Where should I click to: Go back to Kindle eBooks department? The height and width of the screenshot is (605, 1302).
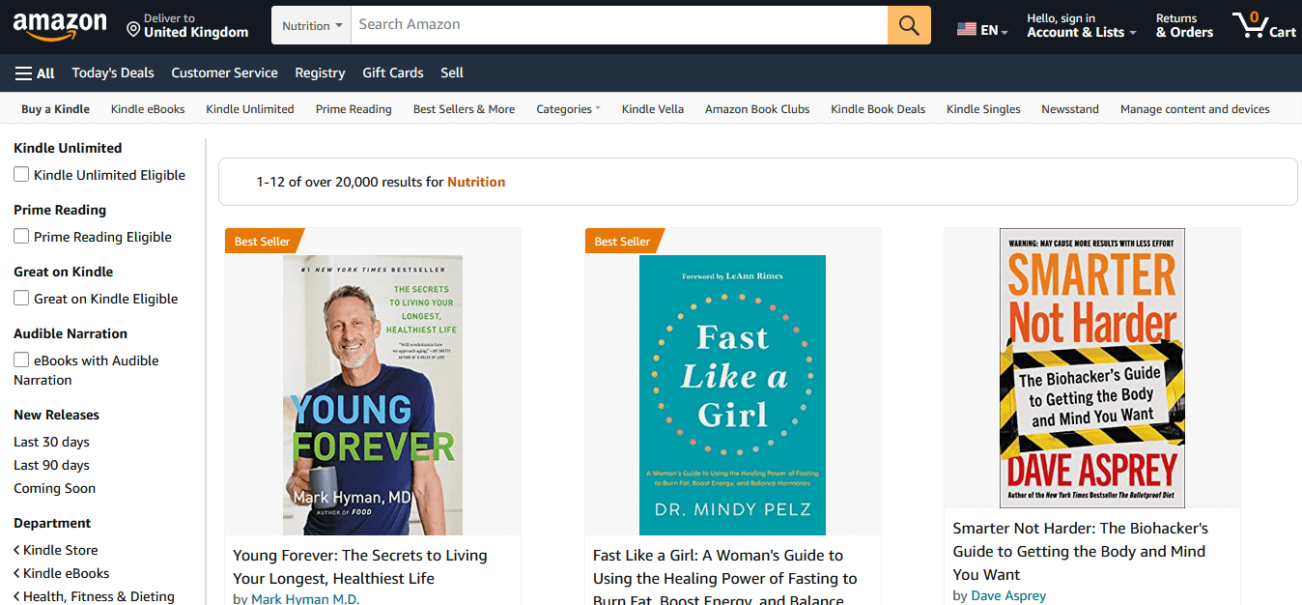[62, 573]
